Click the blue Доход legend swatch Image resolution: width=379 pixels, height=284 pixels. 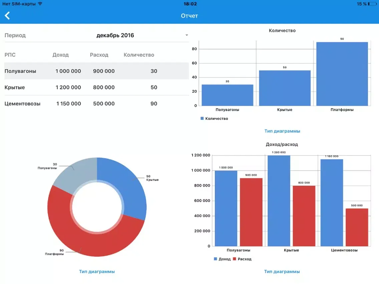[215, 259]
